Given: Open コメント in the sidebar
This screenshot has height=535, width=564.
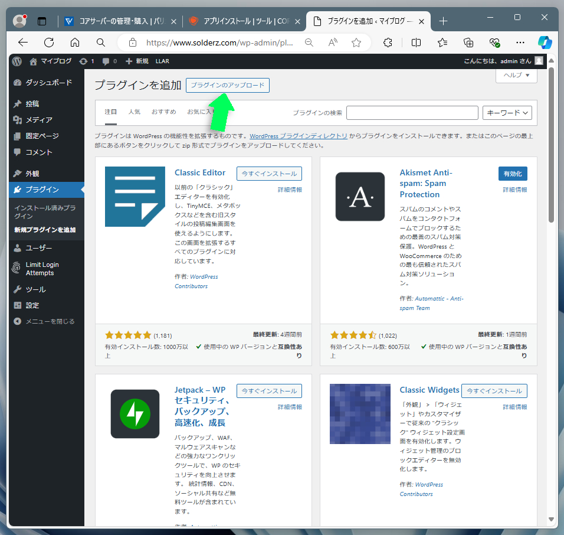Looking at the screenshot, I should tap(47, 152).
